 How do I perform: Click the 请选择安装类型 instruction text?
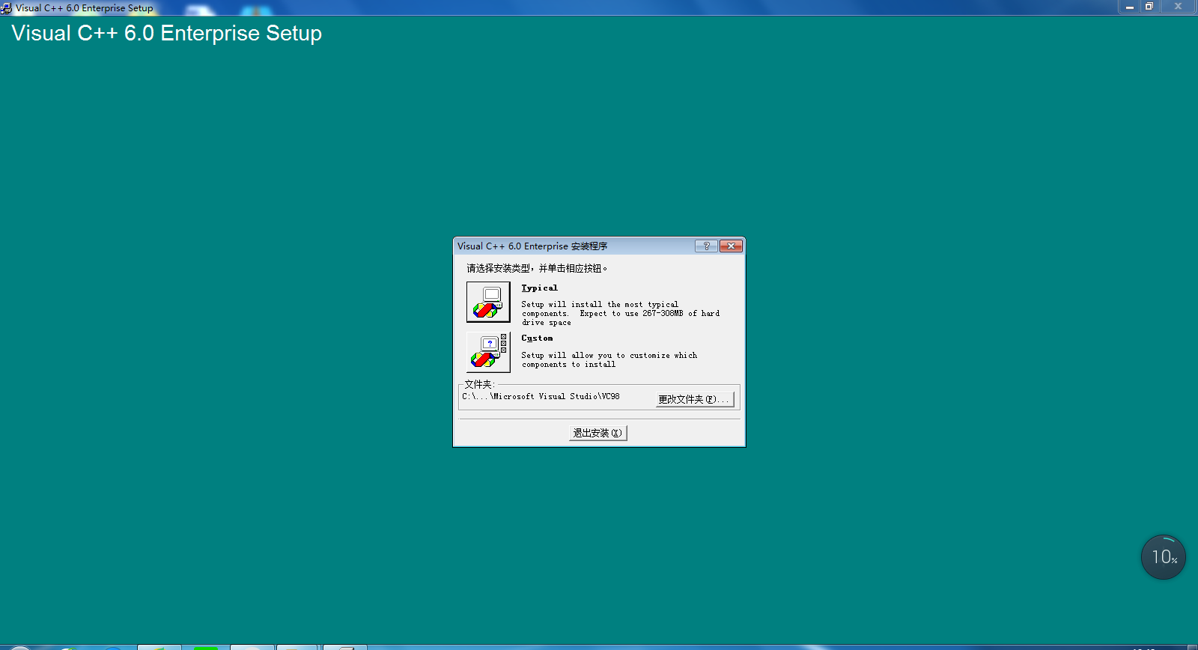click(537, 268)
